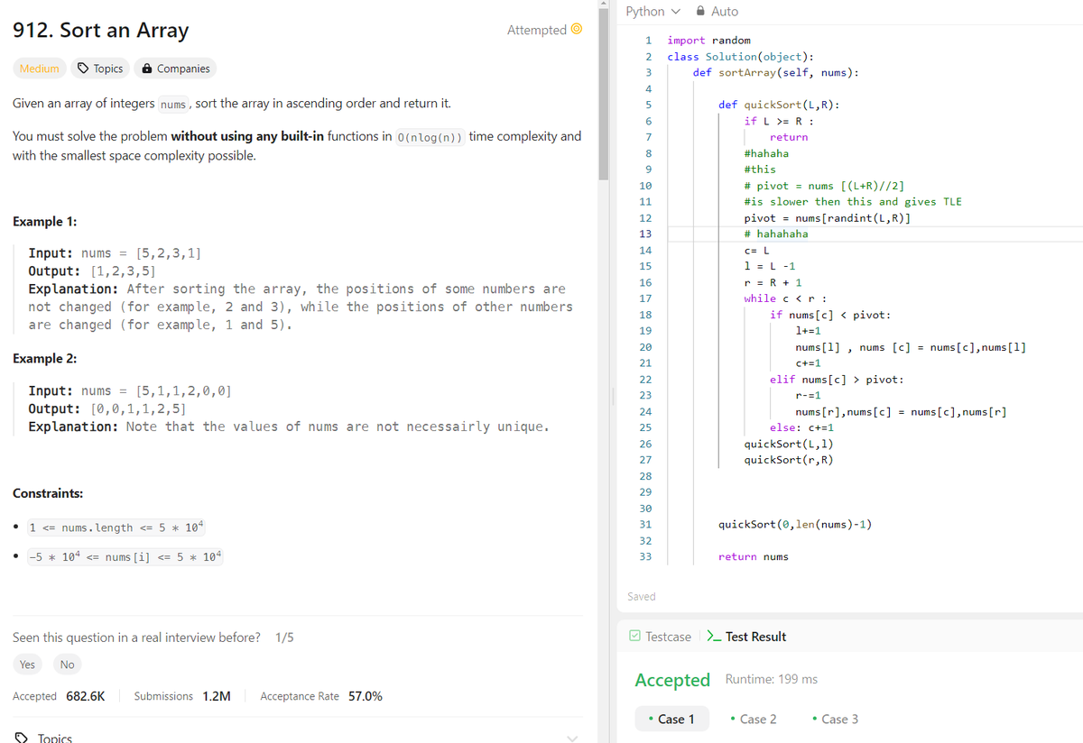The width and height of the screenshot is (1083, 743).
Task: Click the 'Saved' status label
Action: coord(642,597)
